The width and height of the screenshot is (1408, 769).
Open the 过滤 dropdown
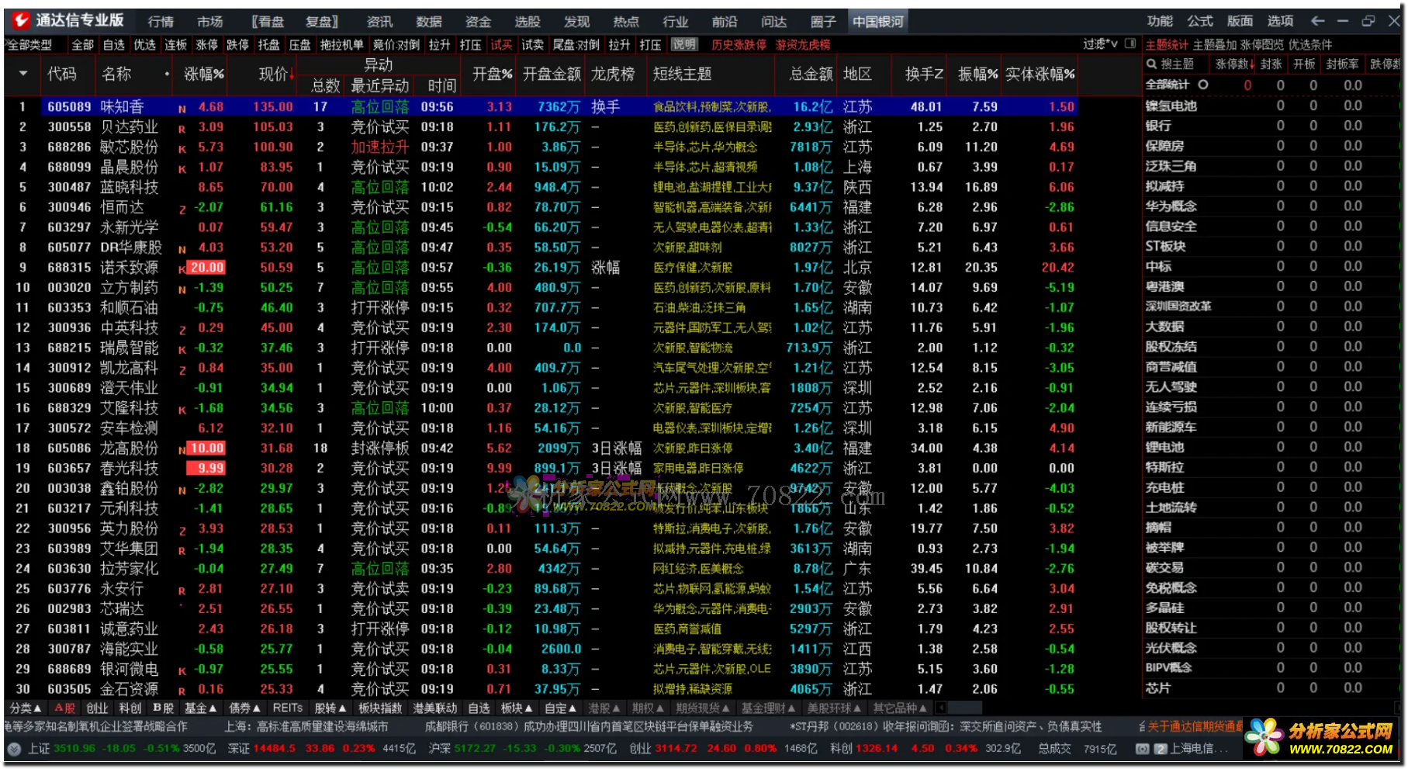pyautogui.click(x=1101, y=44)
